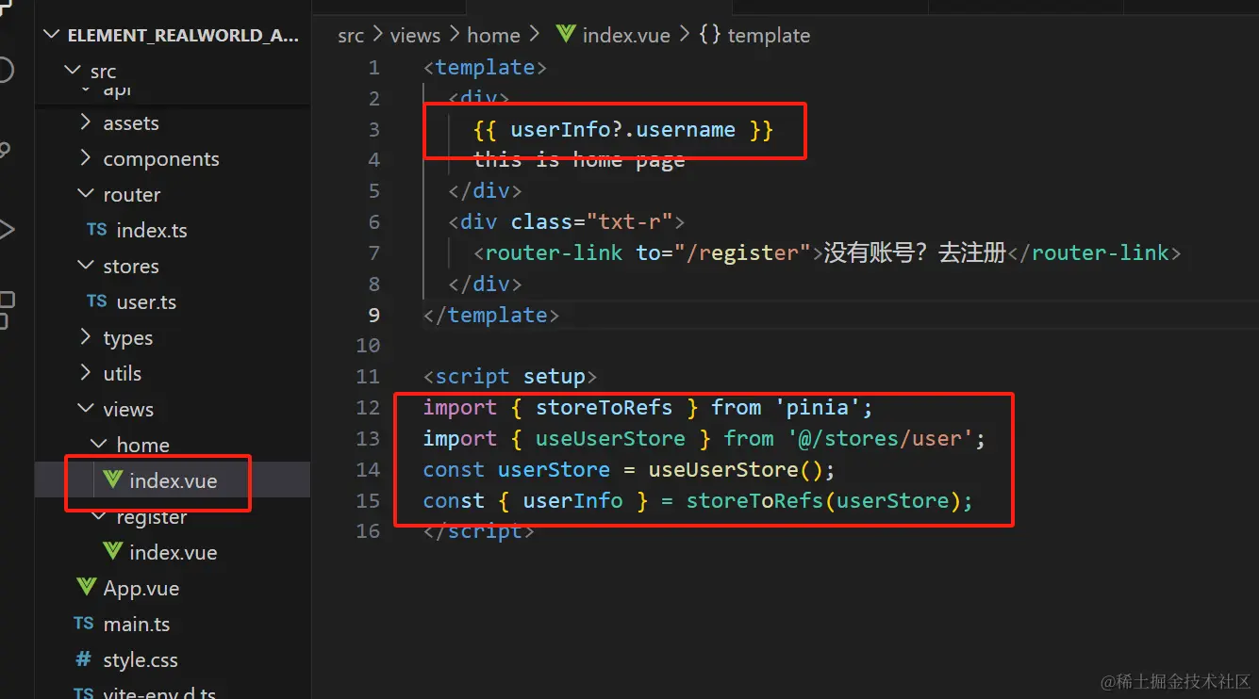Collapse the register folder chevron
This screenshot has width=1259, height=699.
(x=99, y=517)
